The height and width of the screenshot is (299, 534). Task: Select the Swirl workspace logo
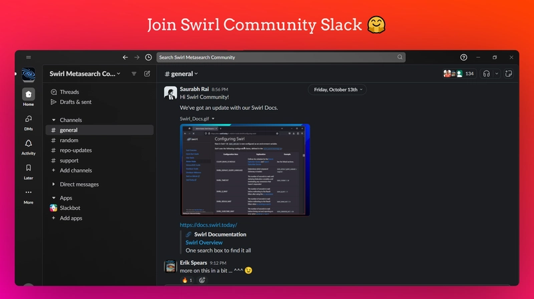29,75
